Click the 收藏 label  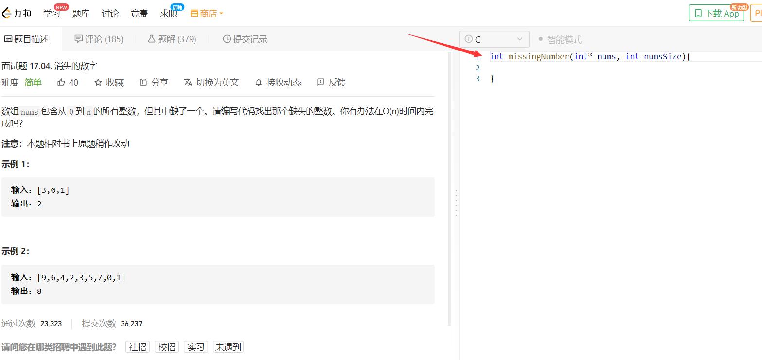point(115,83)
